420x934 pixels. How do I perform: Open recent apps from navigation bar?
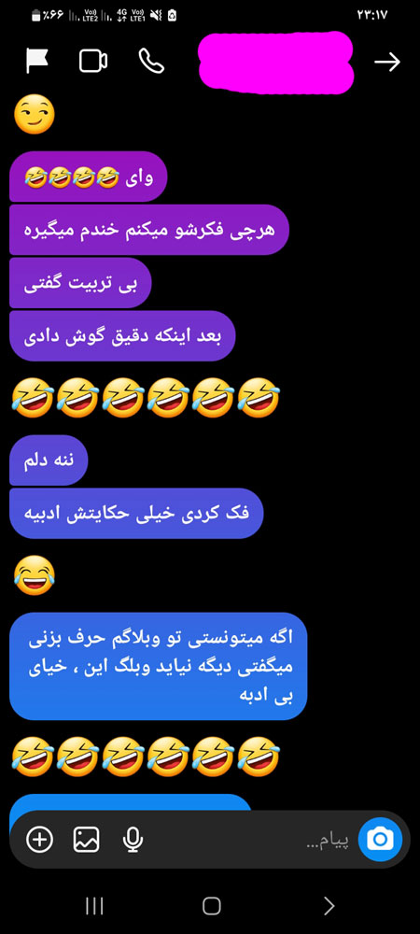[x=94, y=906]
